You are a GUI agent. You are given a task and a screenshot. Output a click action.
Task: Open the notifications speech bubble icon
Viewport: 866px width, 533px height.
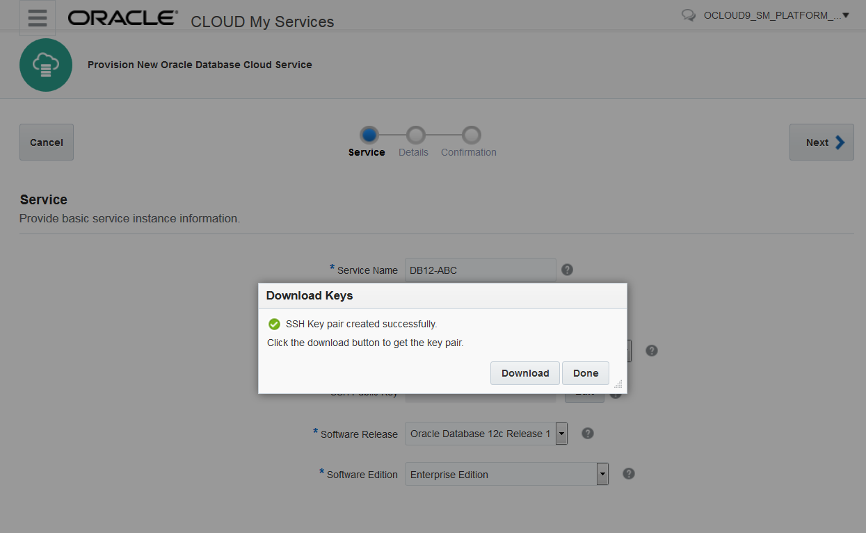pyautogui.click(x=688, y=14)
